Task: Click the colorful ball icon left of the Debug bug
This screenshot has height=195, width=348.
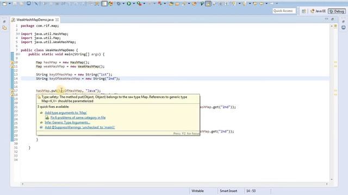Action: point(110,4)
